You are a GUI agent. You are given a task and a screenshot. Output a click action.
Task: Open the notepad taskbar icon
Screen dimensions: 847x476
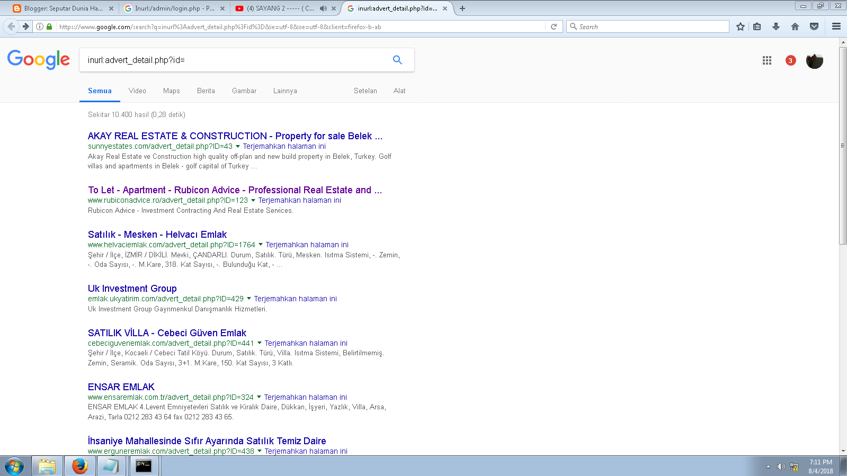pyautogui.click(x=111, y=466)
